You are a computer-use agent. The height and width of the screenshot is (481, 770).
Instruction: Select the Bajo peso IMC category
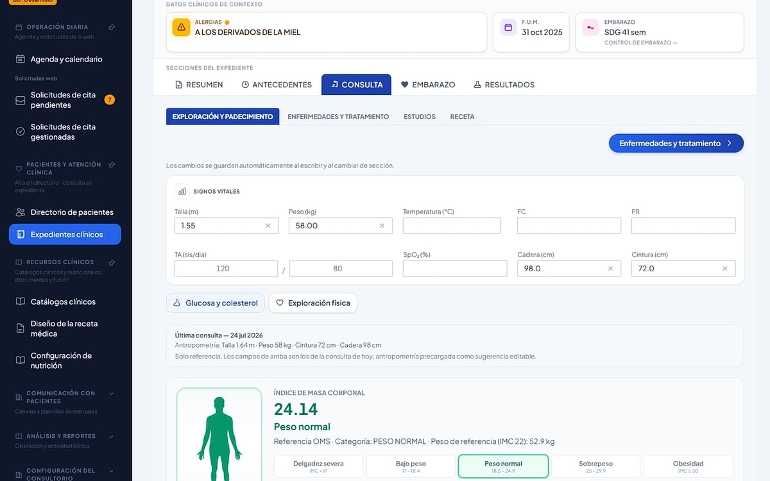(411, 466)
